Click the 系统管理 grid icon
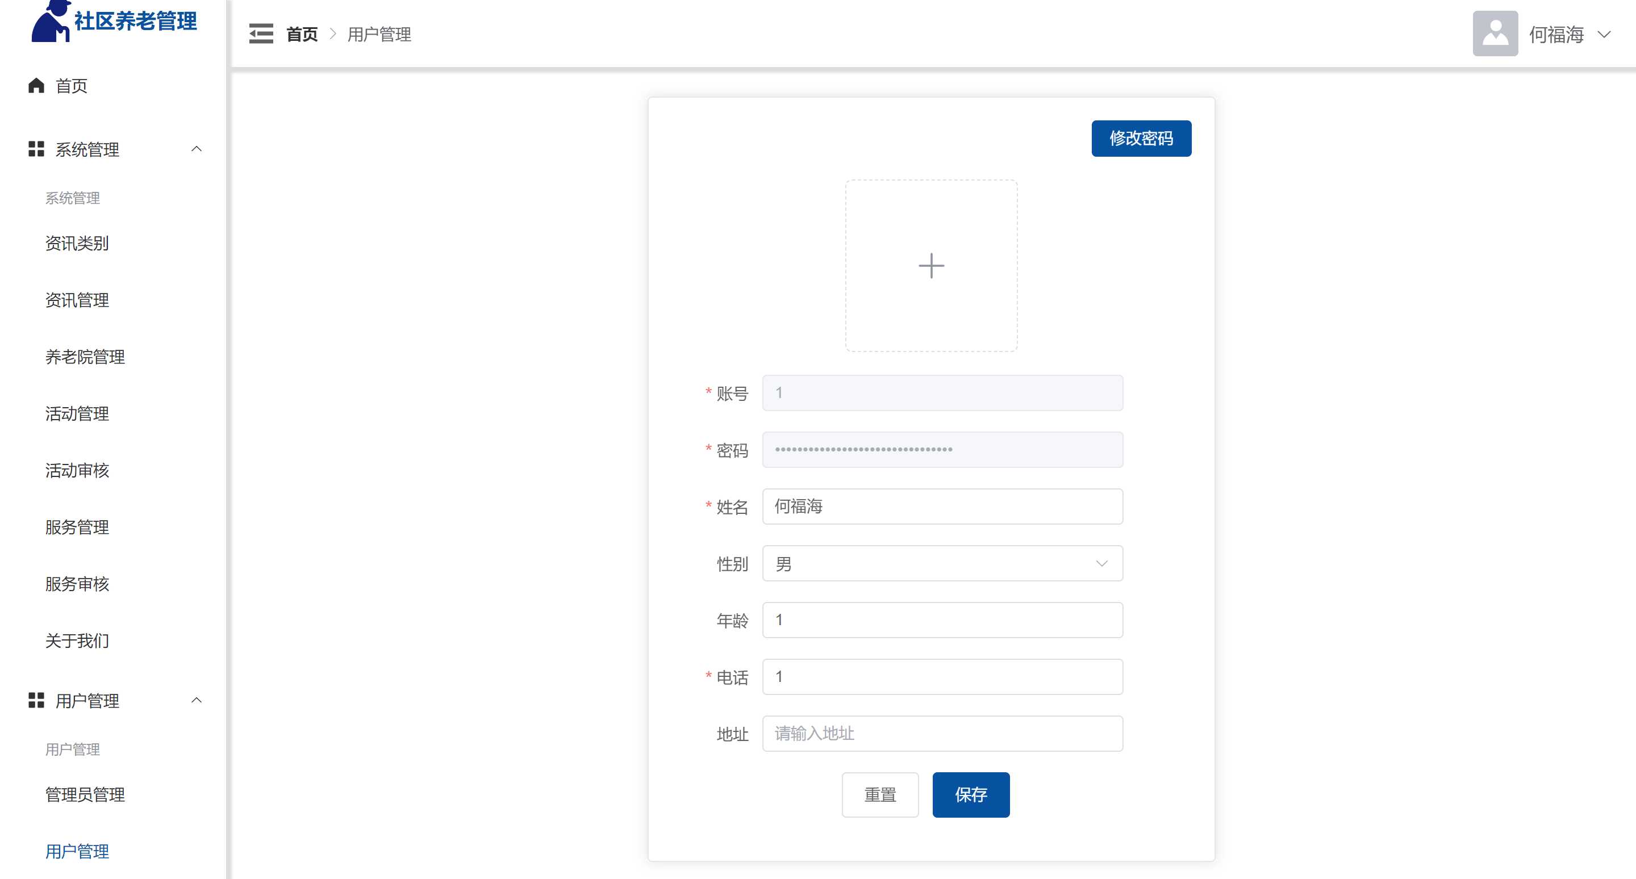The height and width of the screenshot is (879, 1636). [x=36, y=149]
